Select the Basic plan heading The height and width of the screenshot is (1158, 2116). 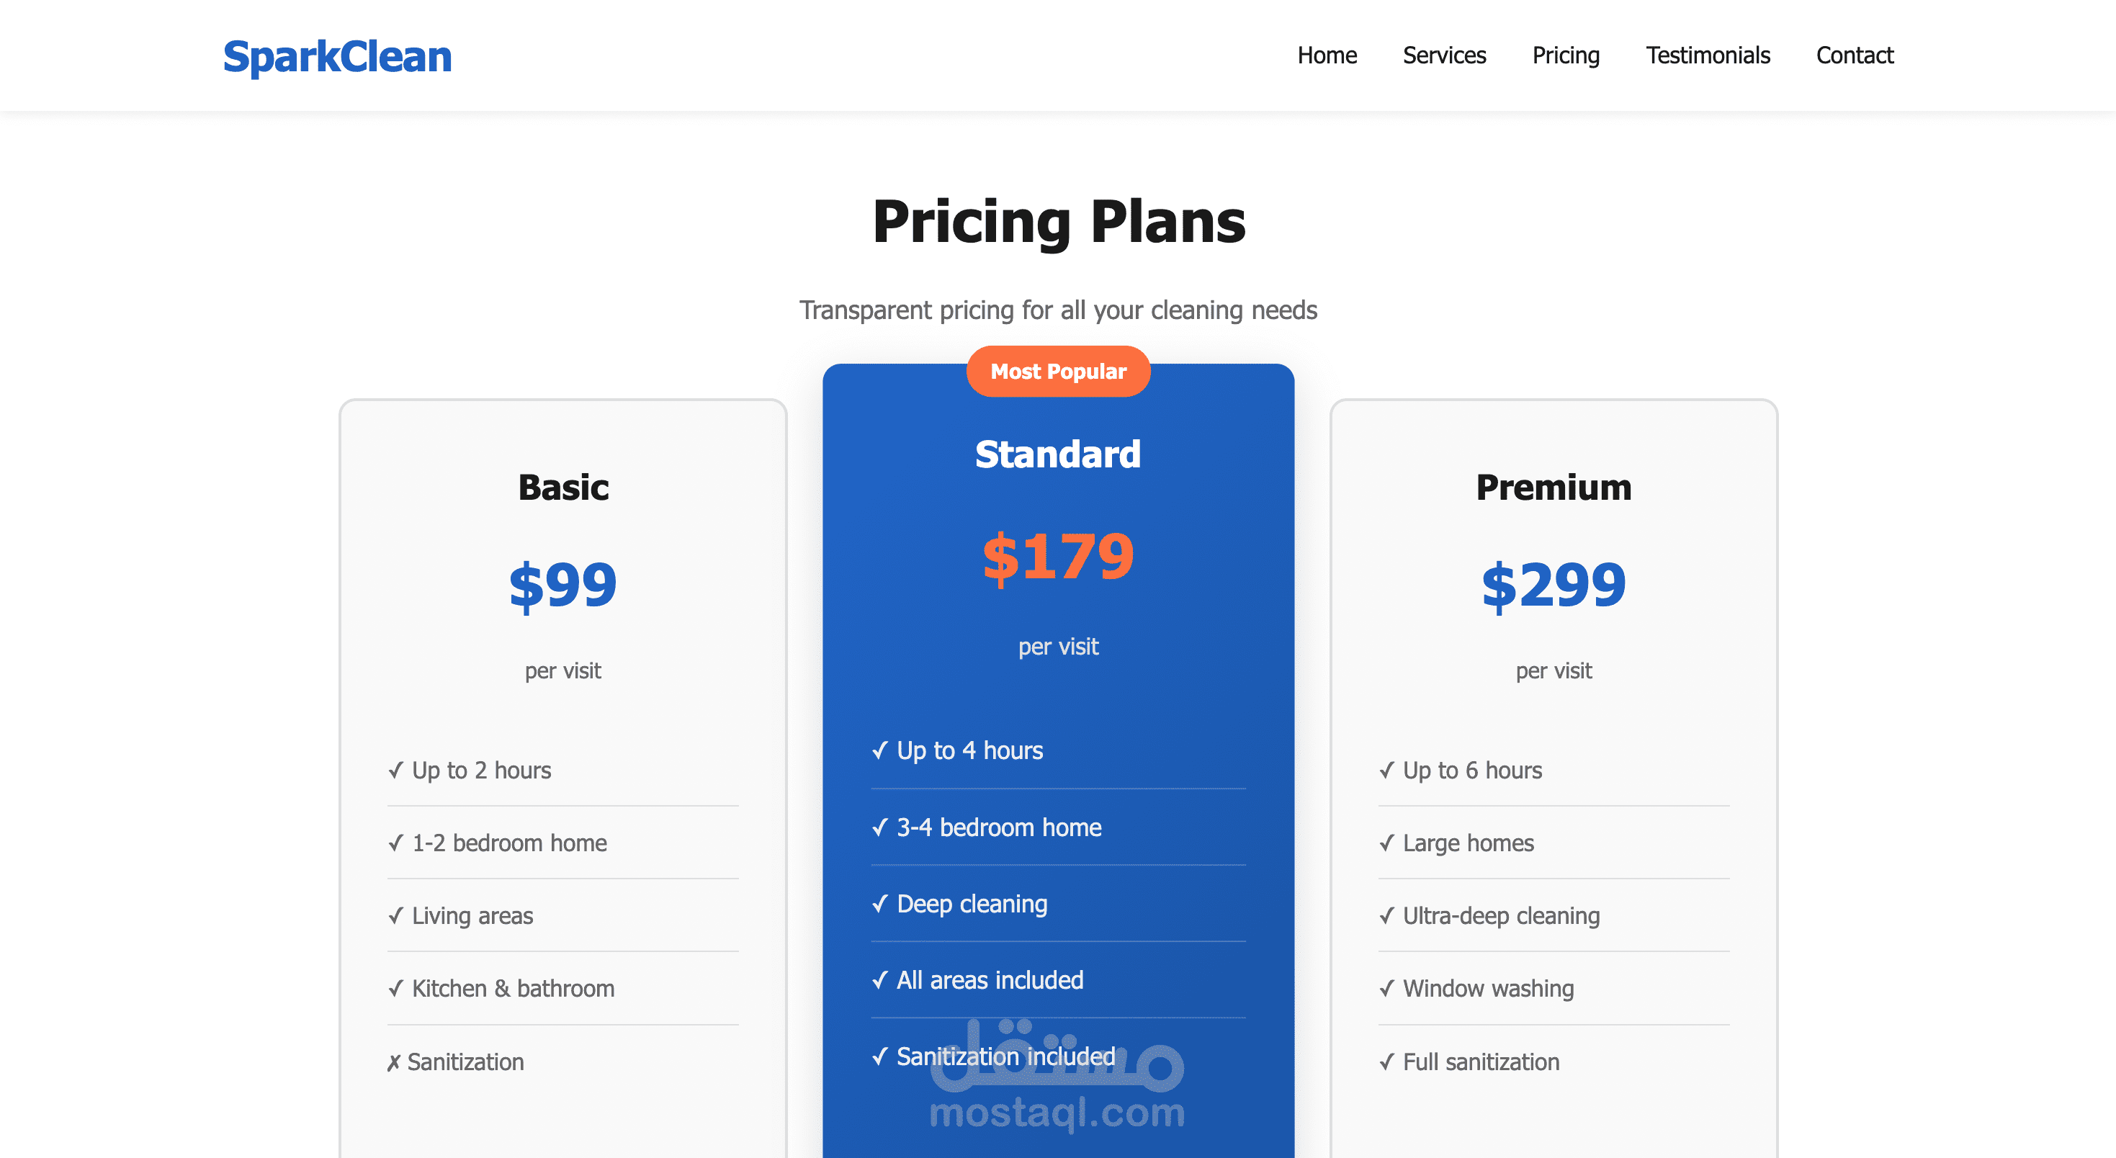tap(562, 487)
